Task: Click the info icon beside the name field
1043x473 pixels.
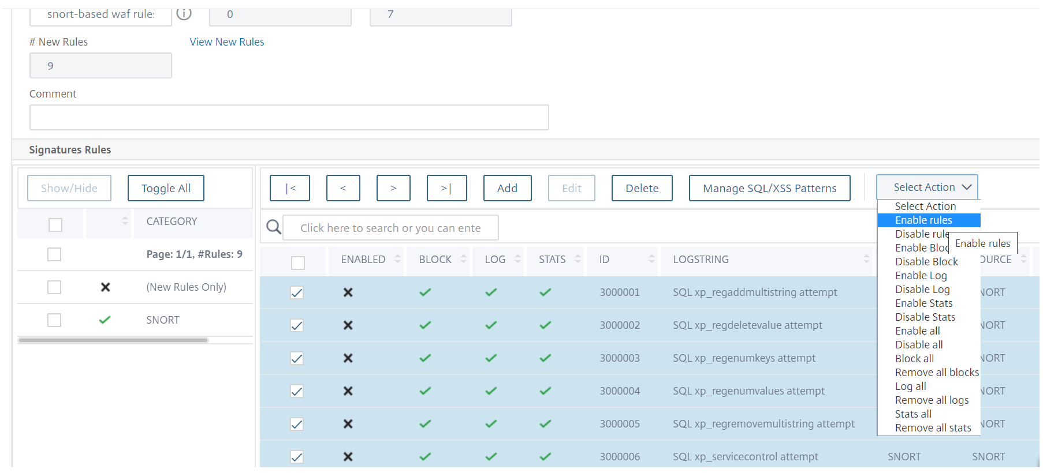Action: point(184,14)
